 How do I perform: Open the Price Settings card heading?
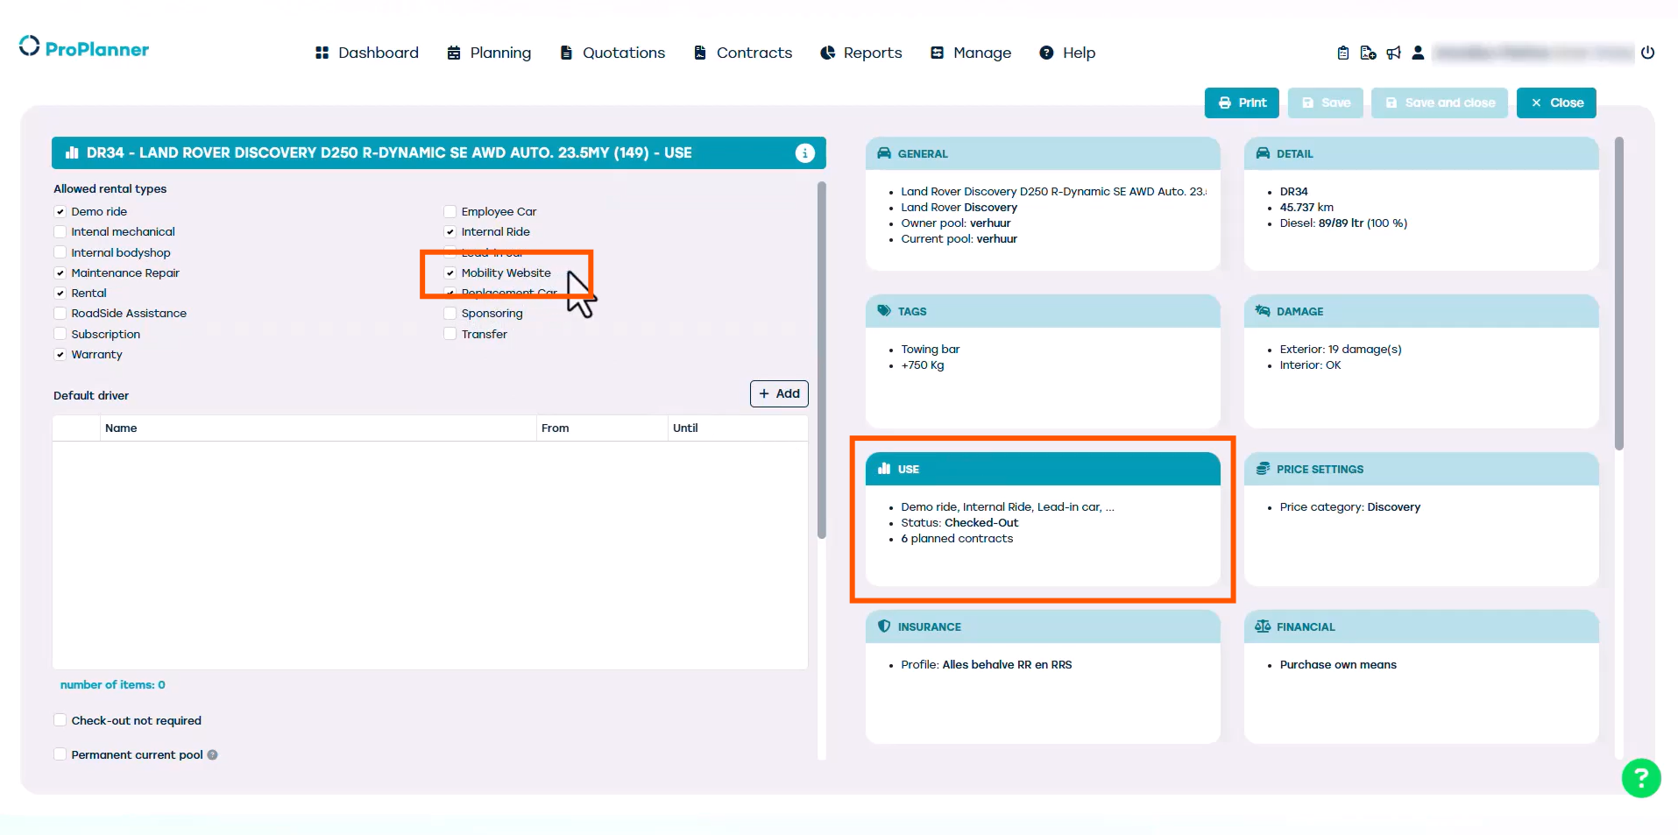coord(1421,469)
